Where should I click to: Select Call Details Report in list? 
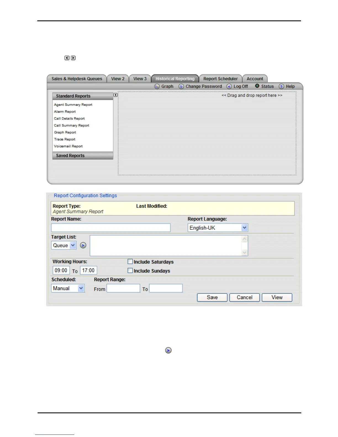coord(69,118)
